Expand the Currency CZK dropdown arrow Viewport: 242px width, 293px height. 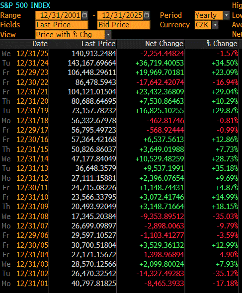(215, 25)
